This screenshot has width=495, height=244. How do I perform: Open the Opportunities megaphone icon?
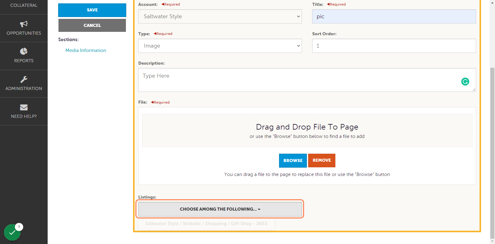[24, 24]
